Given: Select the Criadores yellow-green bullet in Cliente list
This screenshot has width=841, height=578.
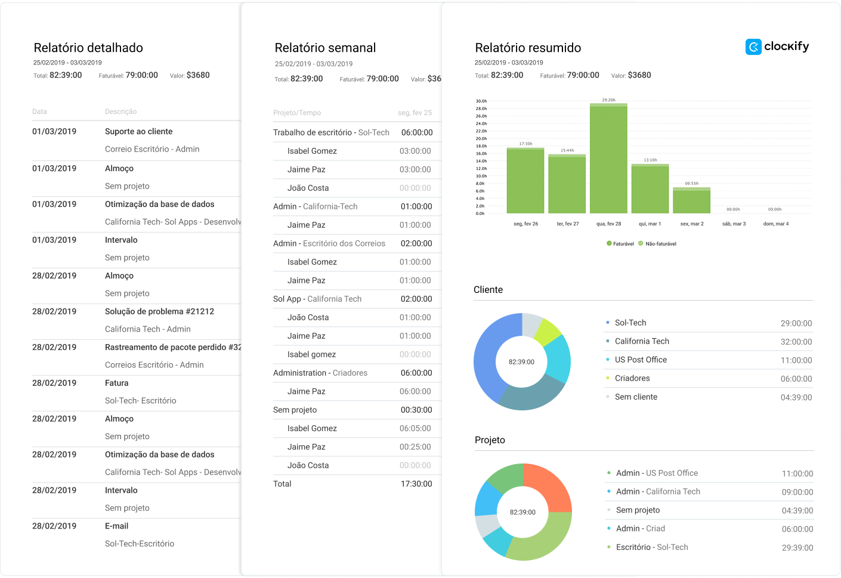Looking at the screenshot, I should [608, 378].
